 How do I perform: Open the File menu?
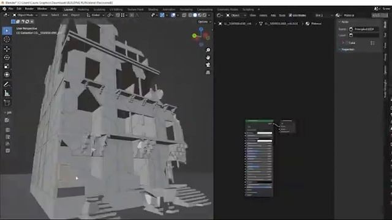(11, 9)
